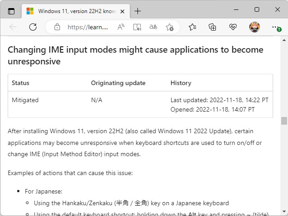Enter Immersive Reader mode
This screenshot has height=216, width=288.
[137, 27]
